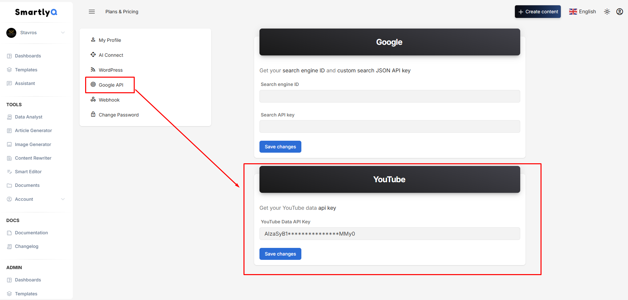The width and height of the screenshot is (628, 300).
Task: Click the Image Generator icon
Action: click(x=9, y=145)
